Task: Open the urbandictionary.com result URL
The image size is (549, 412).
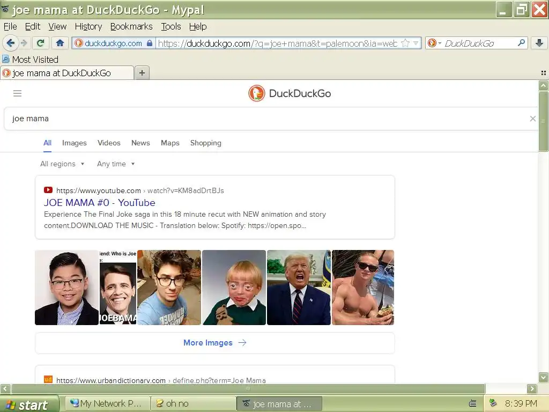Action: click(161, 380)
